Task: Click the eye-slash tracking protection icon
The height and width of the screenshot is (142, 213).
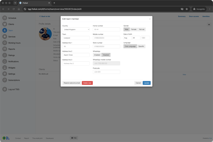Action: click(x=182, y=9)
